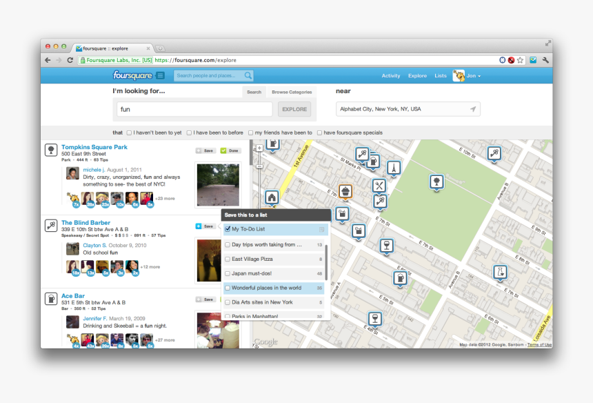This screenshot has height=403, width=593.
Task: Tick the "have foursquare specials" filter
Action: tap(320, 132)
